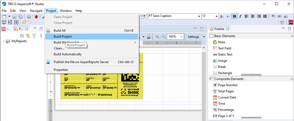The image size is (294, 121).
Task: Set vertical text alignment to middle
Action: coord(280,16)
